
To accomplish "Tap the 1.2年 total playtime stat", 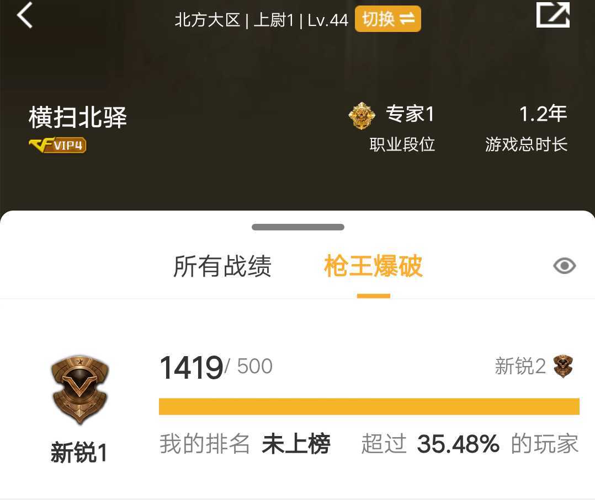I will (x=543, y=114).
